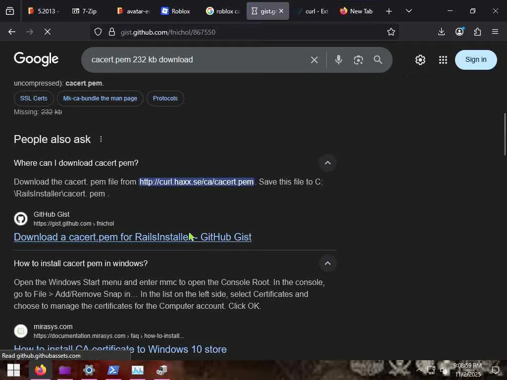
Task: Switch to the curl tab
Action: pos(313,11)
